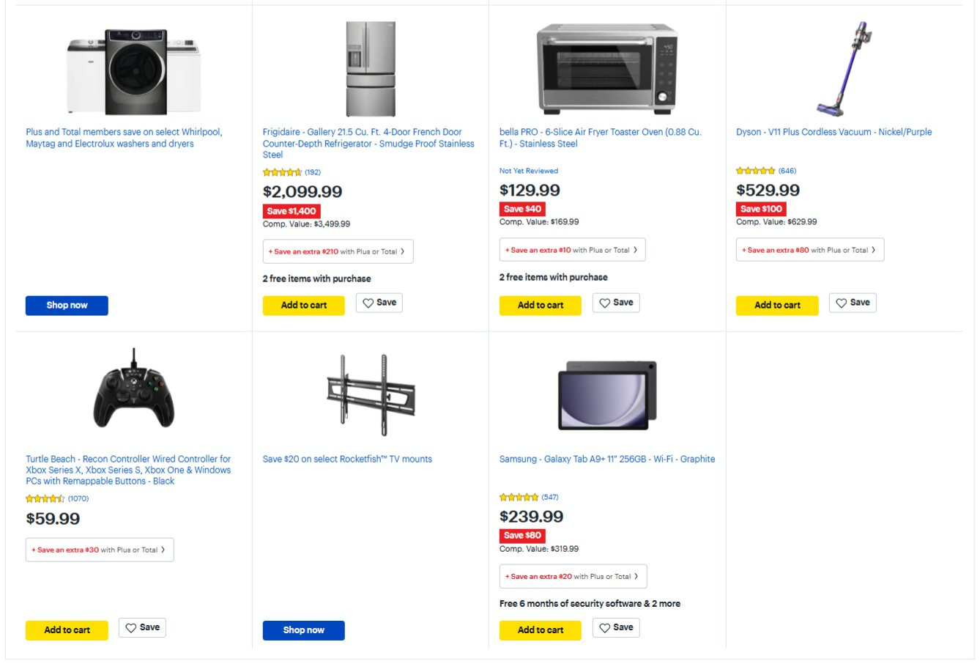Add Dyson V11 Plus vacuum to cart
This screenshot has width=980, height=664.
point(776,305)
